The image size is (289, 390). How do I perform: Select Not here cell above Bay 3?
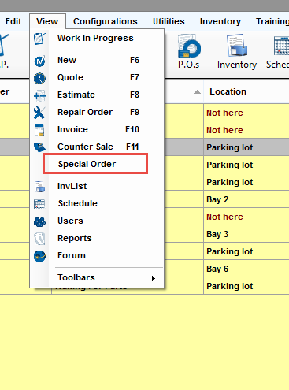click(x=246, y=217)
